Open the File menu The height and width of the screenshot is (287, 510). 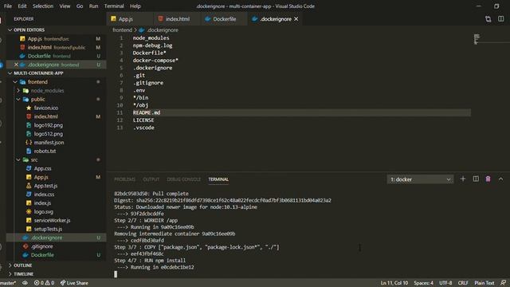(x=7, y=6)
